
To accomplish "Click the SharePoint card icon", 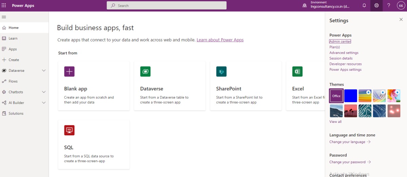I will click(221, 71).
